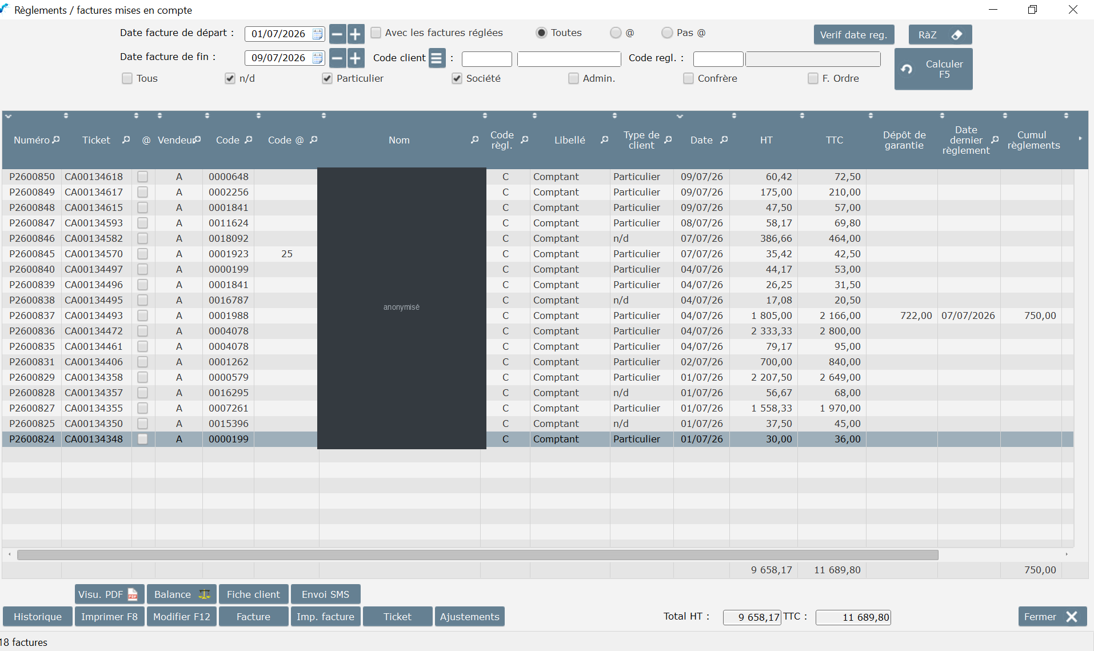
Task: Check the Tous checkbox
Action: click(127, 78)
